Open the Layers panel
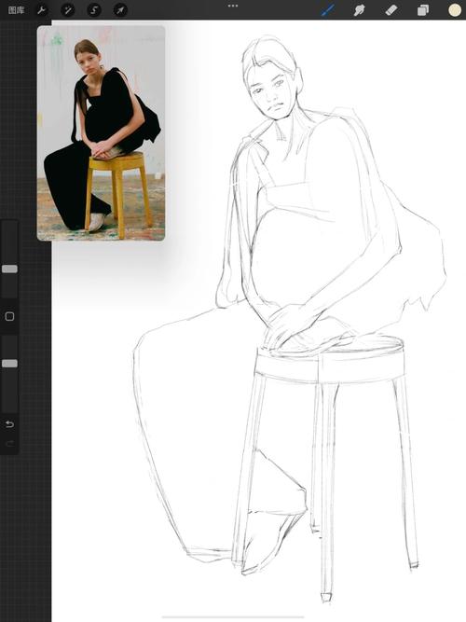The image size is (466, 622). coord(423,10)
